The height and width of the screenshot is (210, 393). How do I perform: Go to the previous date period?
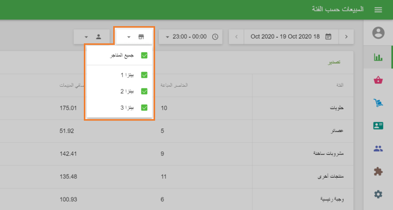(x=236, y=37)
